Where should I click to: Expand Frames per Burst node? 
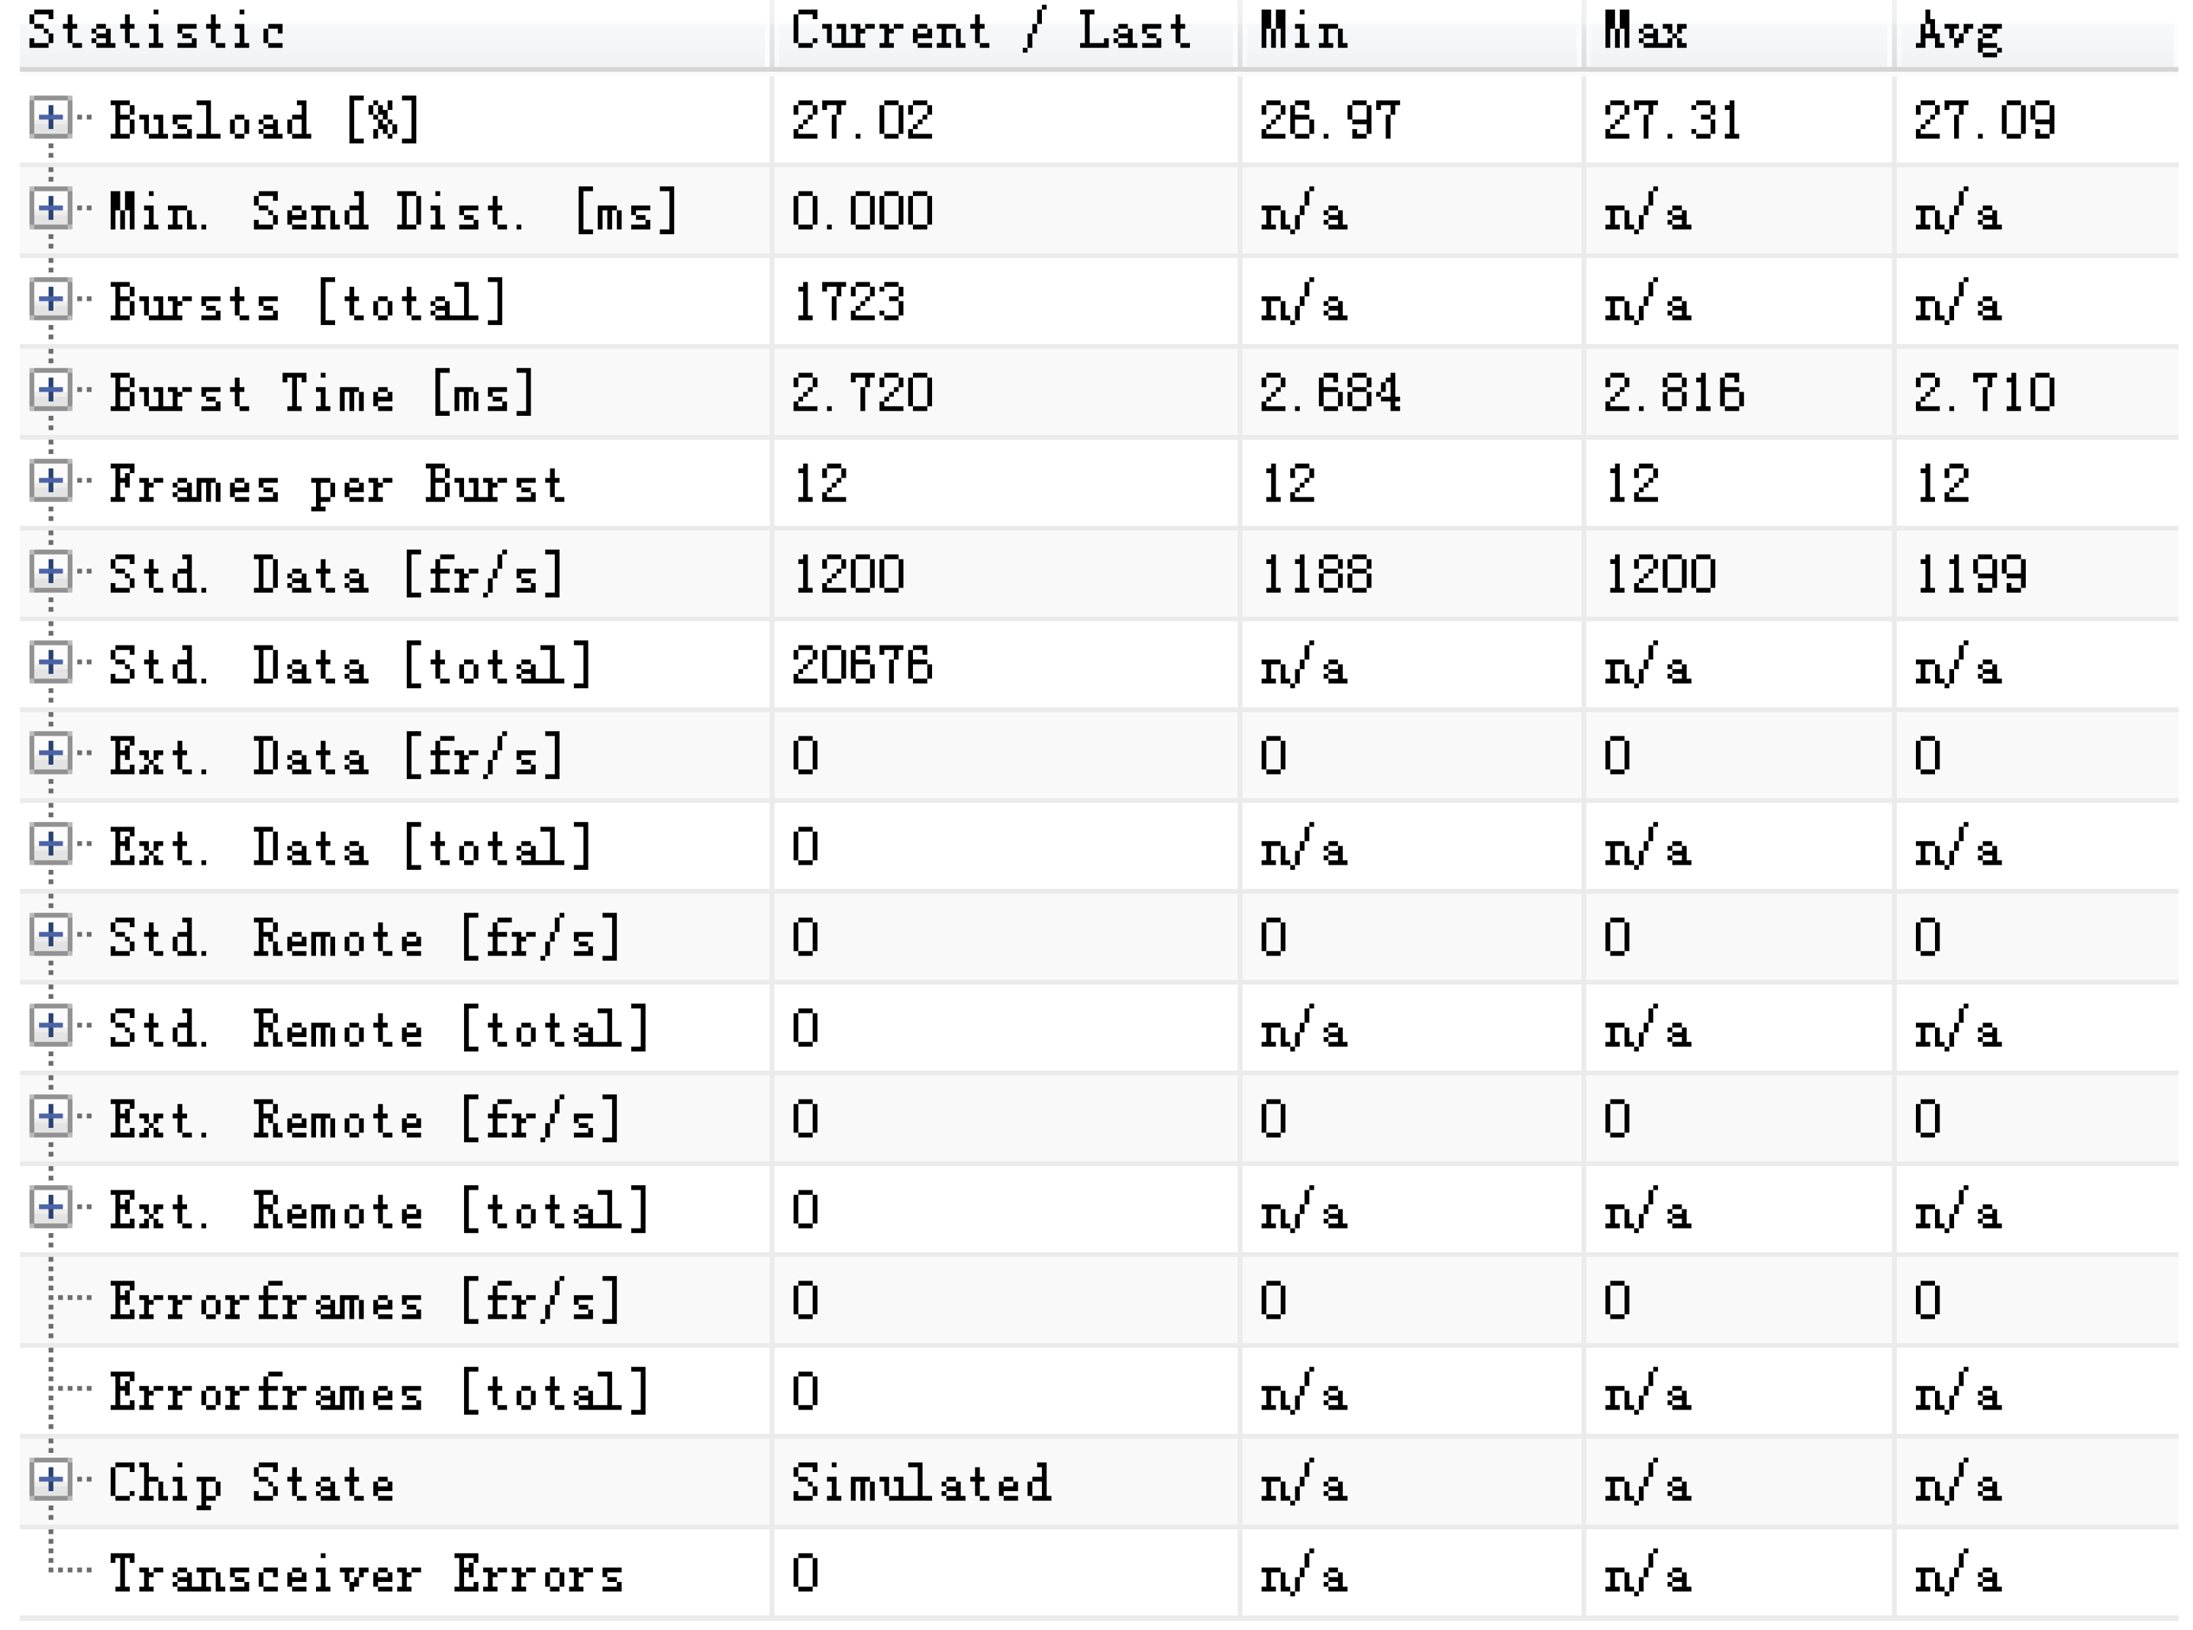point(50,482)
